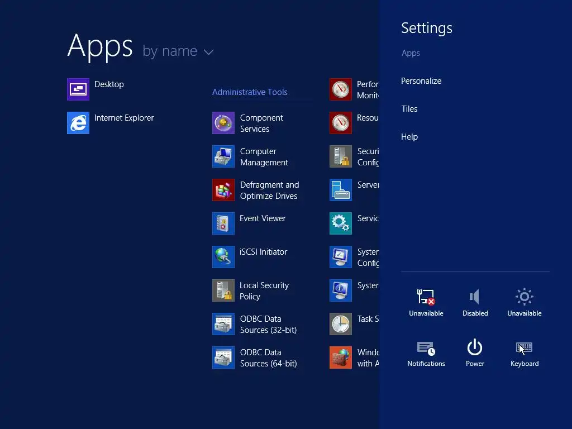This screenshot has height=429, width=572.
Task: Open Component Services icon
Action: click(223, 123)
